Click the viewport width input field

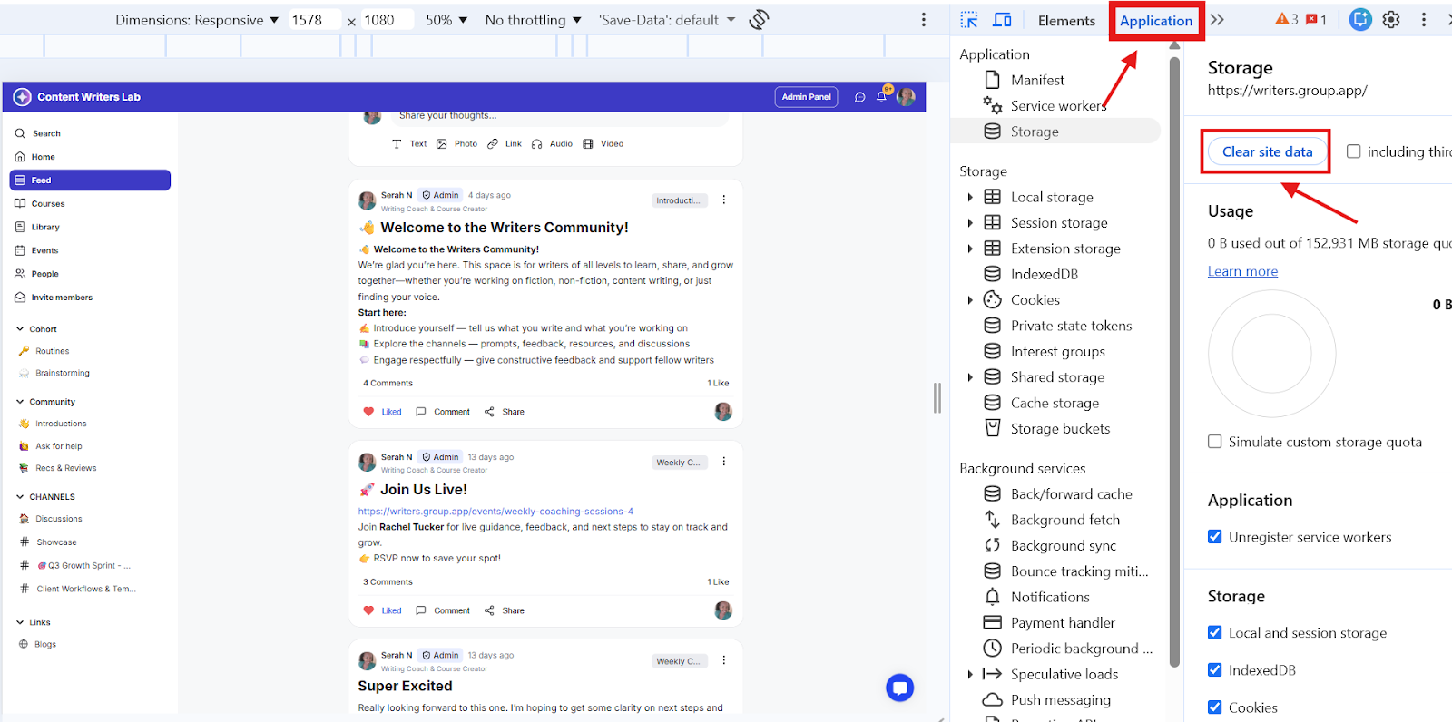[314, 20]
